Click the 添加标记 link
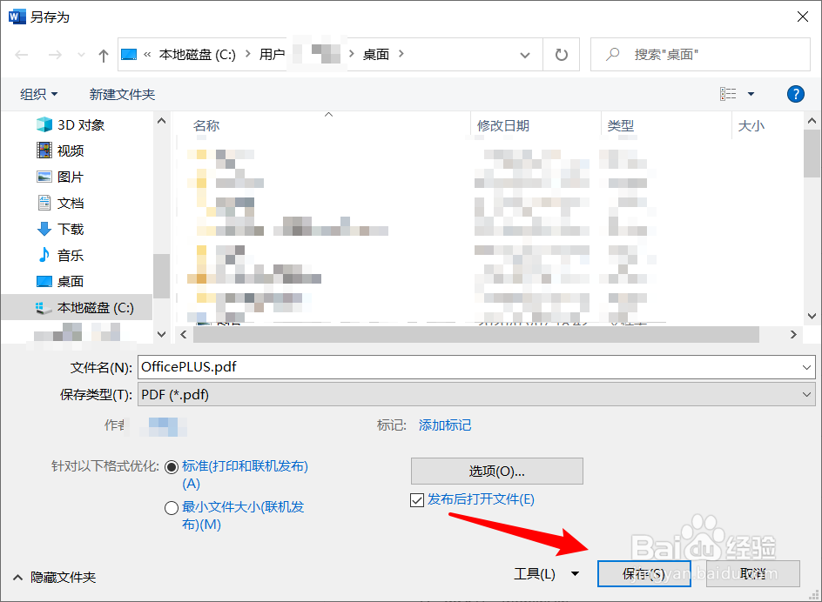Viewport: 822px width, 602px height. 444,426
